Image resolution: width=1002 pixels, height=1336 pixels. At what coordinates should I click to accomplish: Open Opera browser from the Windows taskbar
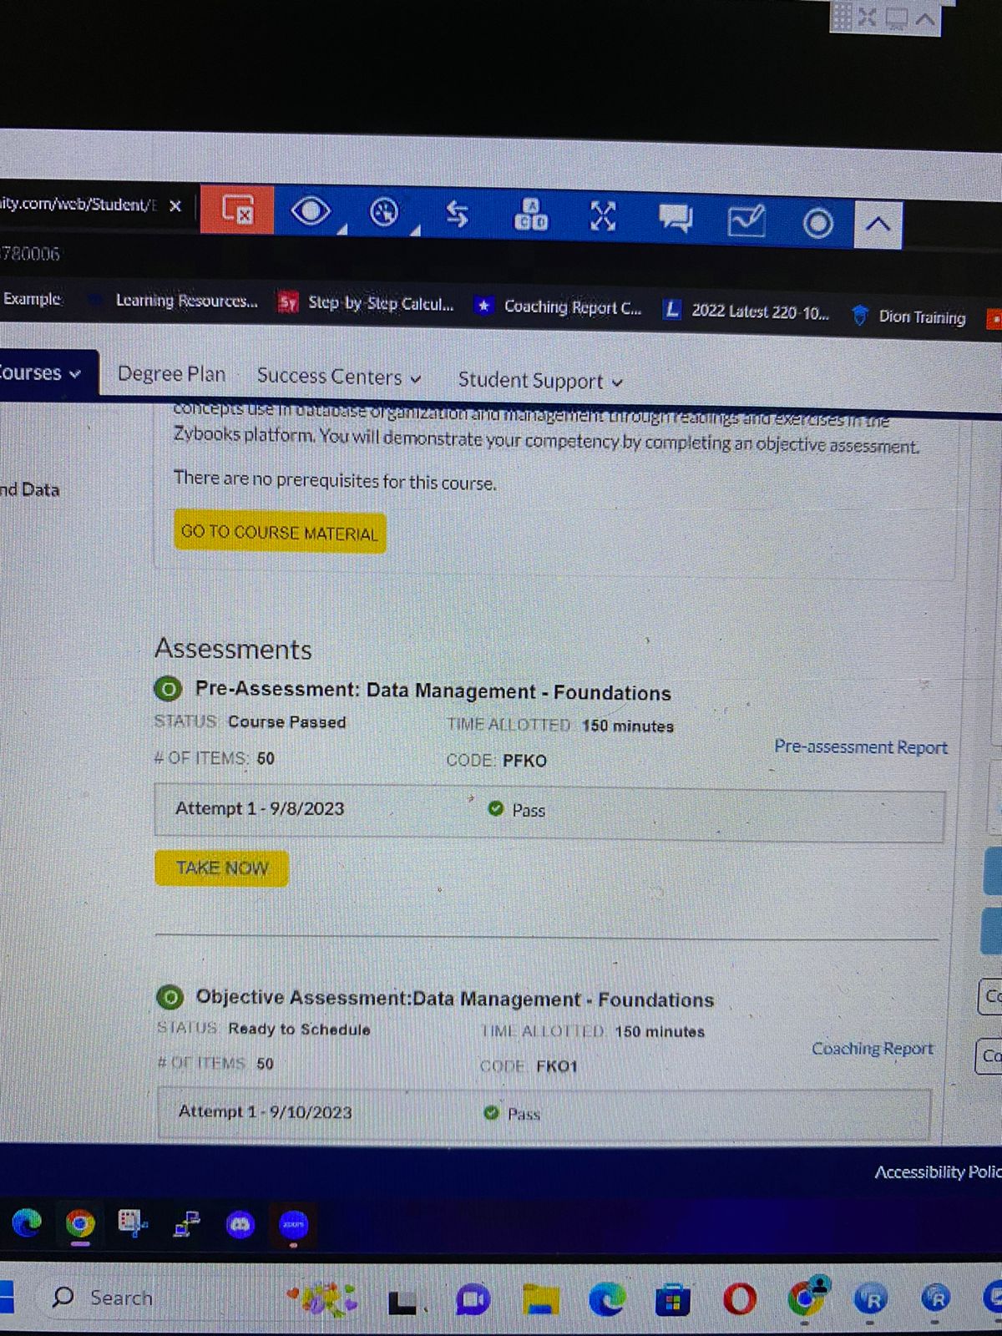tap(740, 1299)
